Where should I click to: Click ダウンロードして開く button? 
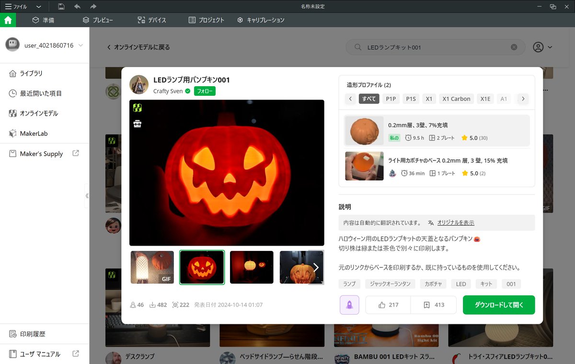[499, 305]
